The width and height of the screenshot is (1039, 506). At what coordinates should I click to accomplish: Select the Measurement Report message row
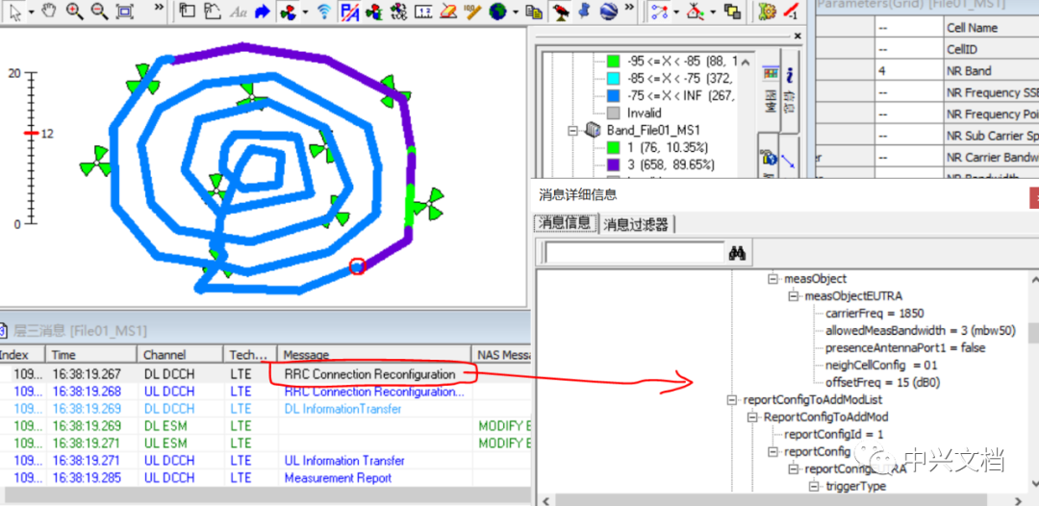click(x=266, y=477)
